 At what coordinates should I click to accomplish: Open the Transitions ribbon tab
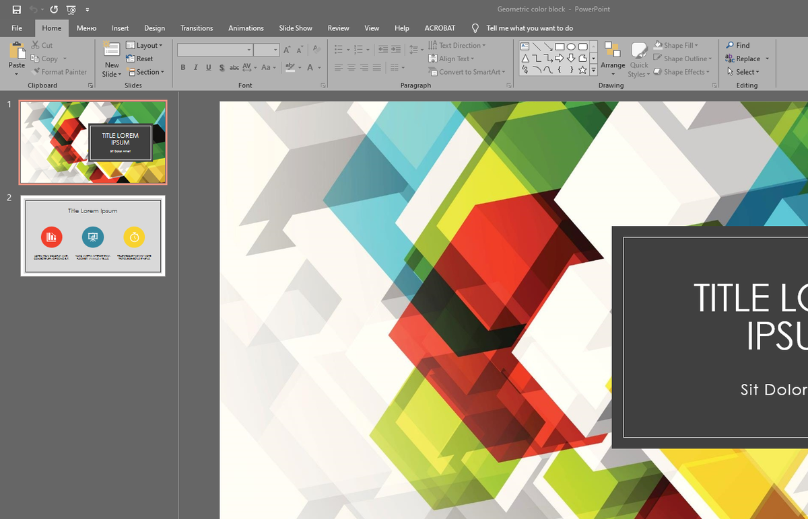point(197,28)
